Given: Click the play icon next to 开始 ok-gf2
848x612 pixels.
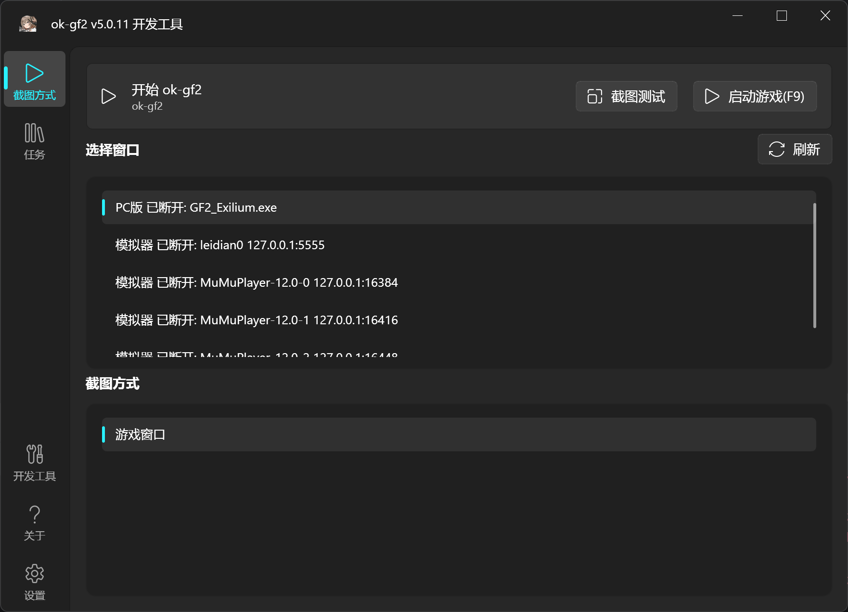Looking at the screenshot, I should click(x=108, y=96).
